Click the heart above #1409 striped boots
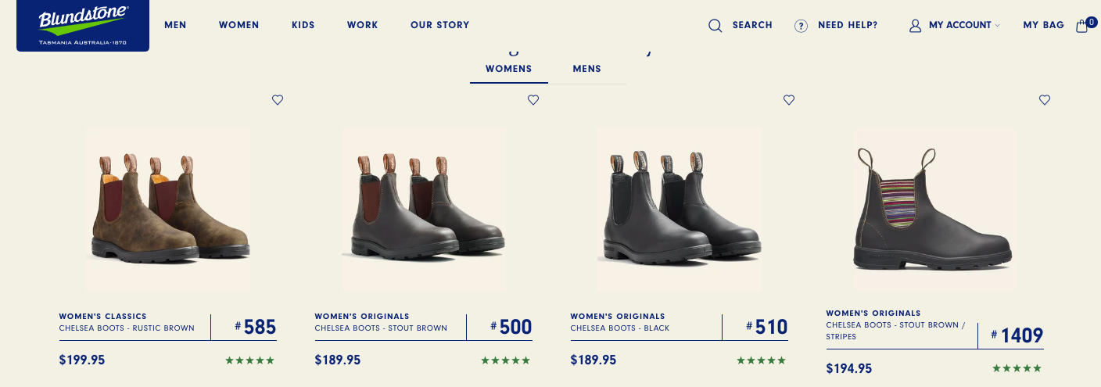The height and width of the screenshot is (387, 1101). click(1045, 100)
